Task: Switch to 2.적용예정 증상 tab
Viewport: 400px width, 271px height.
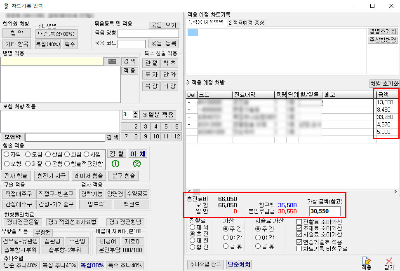Action: 247,22
